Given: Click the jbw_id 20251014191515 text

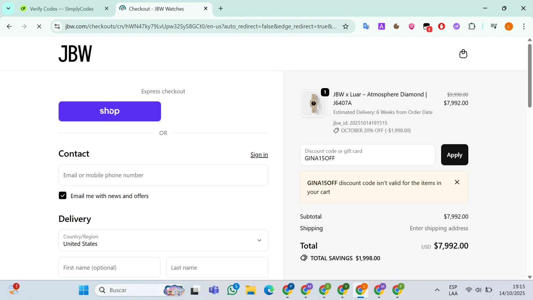Looking at the screenshot, I should click(x=360, y=123).
